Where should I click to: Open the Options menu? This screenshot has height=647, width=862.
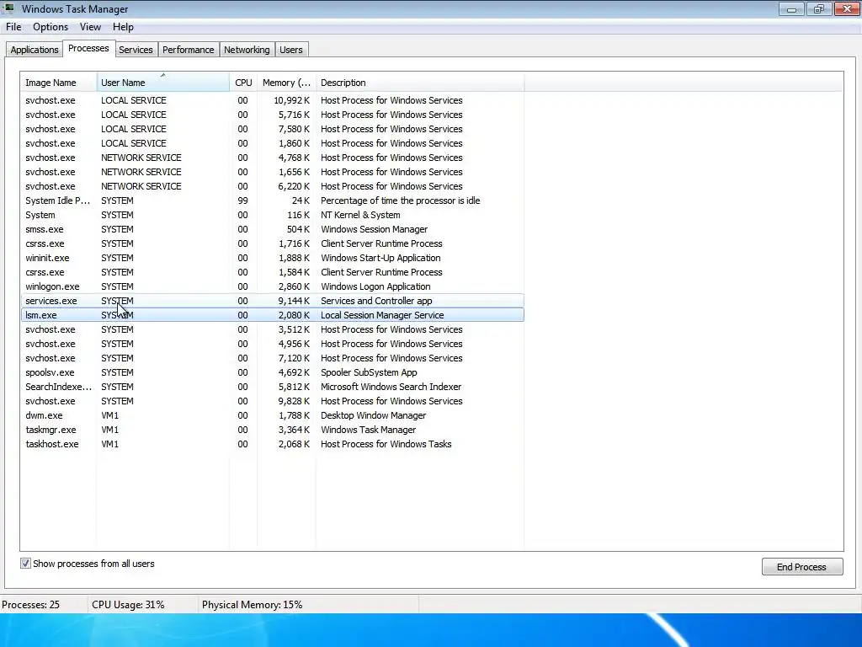click(x=51, y=27)
